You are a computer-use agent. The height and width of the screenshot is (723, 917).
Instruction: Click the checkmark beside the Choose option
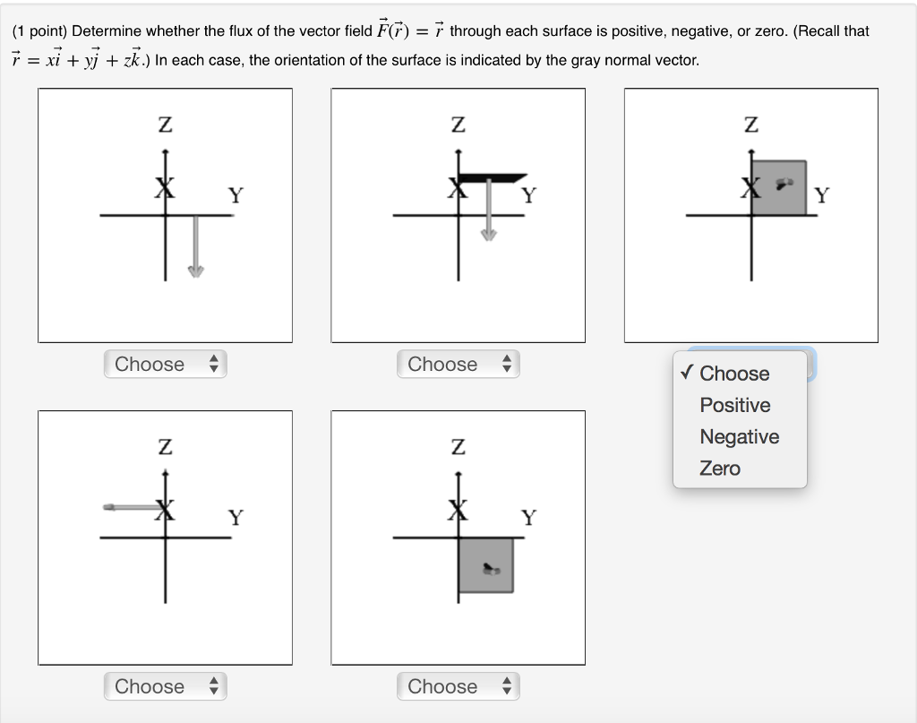pyautogui.click(x=685, y=374)
